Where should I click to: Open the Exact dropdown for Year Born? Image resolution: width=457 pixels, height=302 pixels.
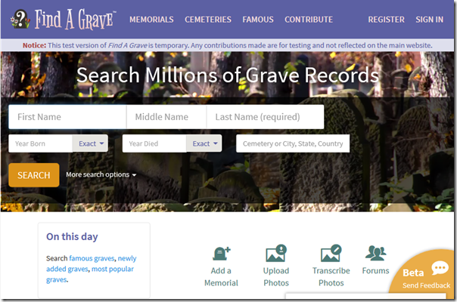(90, 143)
